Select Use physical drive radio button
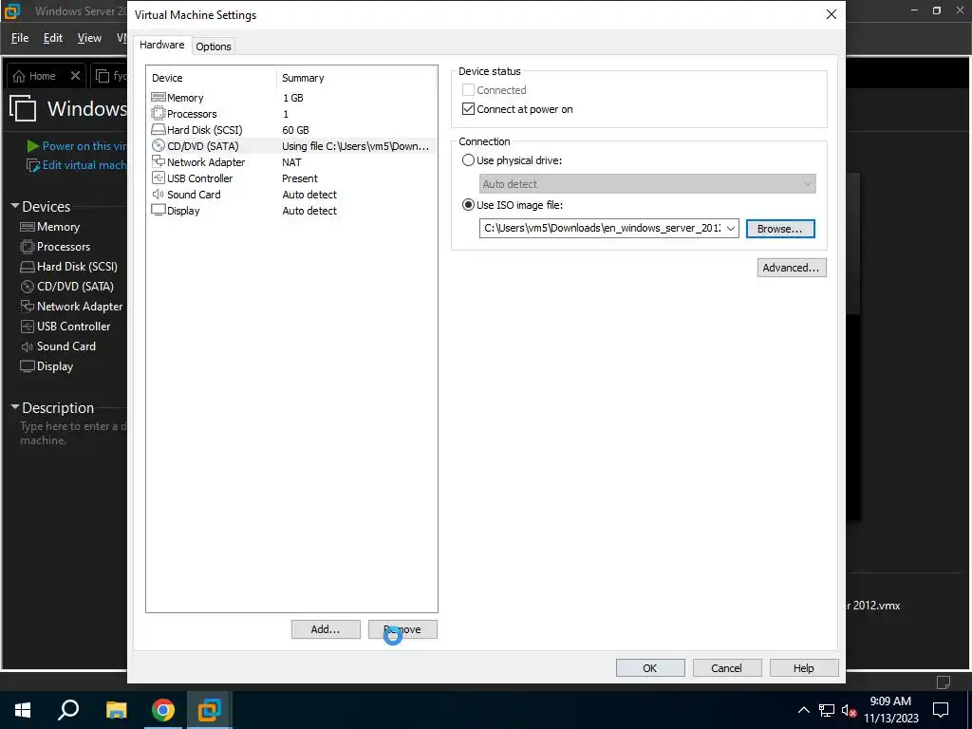The height and width of the screenshot is (729, 972). click(469, 159)
